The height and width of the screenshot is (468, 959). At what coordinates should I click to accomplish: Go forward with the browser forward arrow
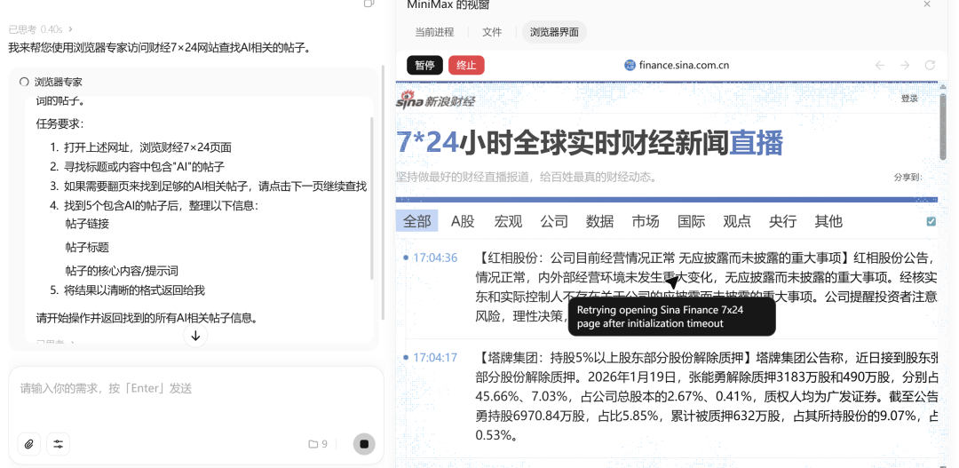[905, 66]
